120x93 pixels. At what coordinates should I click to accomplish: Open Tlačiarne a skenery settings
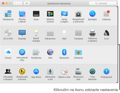click(92, 33)
